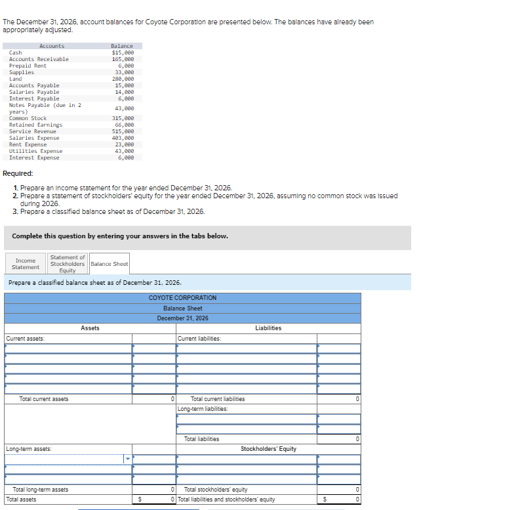
Task: Click the 'COYOTE CORPORATION' sheet title
Action: [182, 298]
